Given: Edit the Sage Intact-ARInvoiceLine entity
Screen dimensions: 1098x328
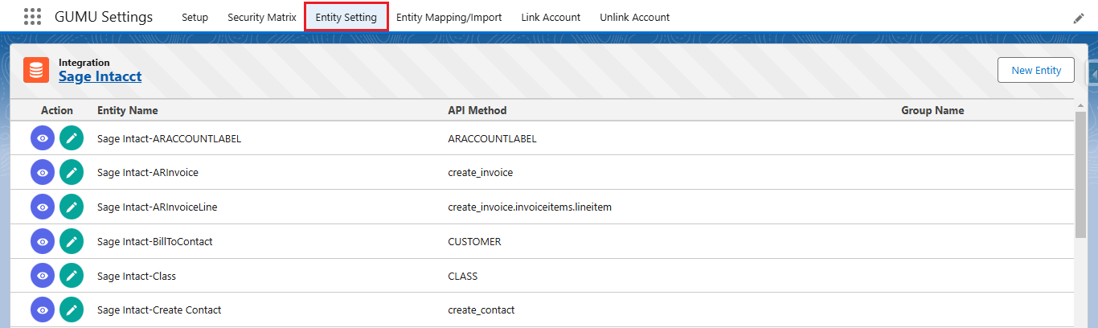Looking at the screenshot, I should 72,207.
